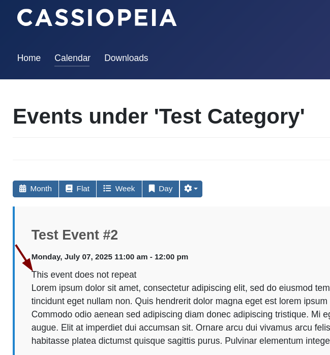Open the Test Event #2 title
The width and height of the screenshot is (330, 355).
coord(75,235)
